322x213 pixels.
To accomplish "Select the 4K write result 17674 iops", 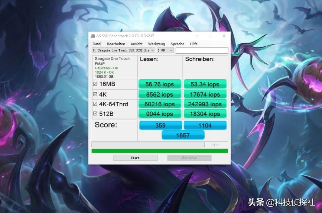I will (x=205, y=94).
